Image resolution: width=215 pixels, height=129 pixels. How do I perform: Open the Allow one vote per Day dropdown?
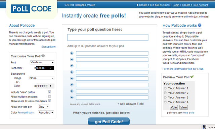coord(44,107)
